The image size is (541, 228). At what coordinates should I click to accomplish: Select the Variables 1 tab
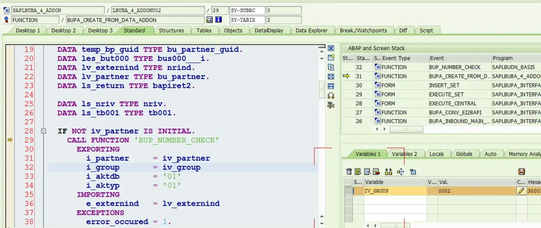coord(368,154)
